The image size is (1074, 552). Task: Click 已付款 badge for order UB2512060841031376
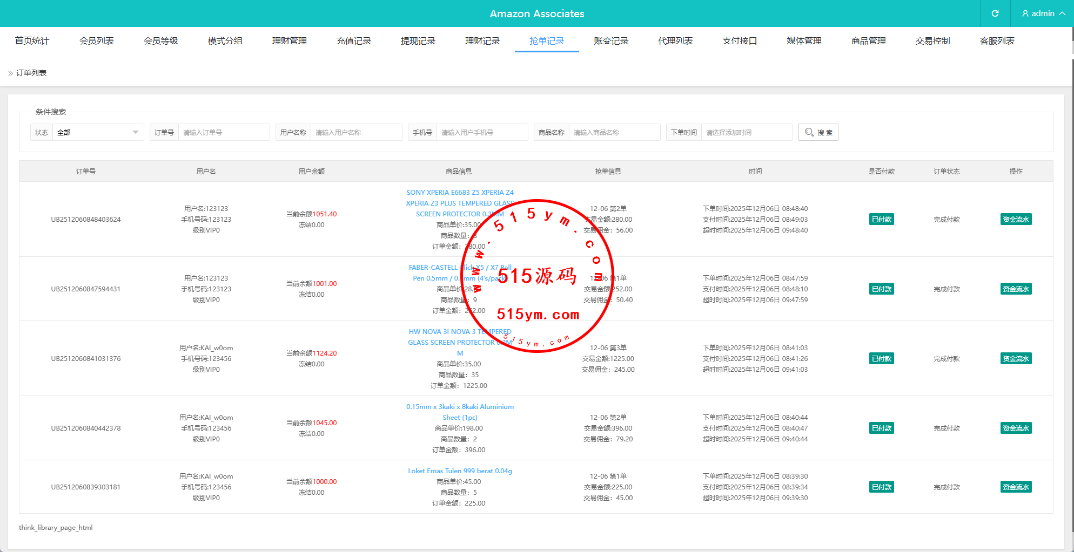click(x=881, y=359)
